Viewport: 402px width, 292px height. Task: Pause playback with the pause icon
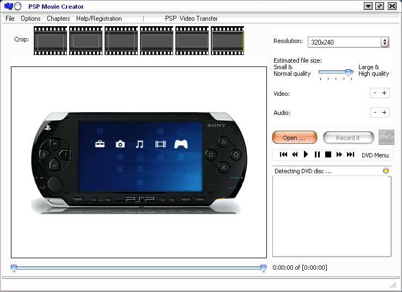point(317,155)
